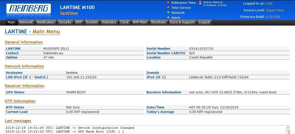The height and width of the screenshot is (134, 295).
Task: Click the serial number 031411033710
Action: [201, 49]
